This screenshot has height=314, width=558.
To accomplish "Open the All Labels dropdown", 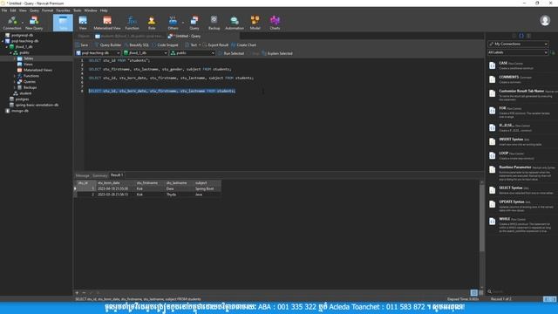I will pyautogui.click(x=518, y=52).
